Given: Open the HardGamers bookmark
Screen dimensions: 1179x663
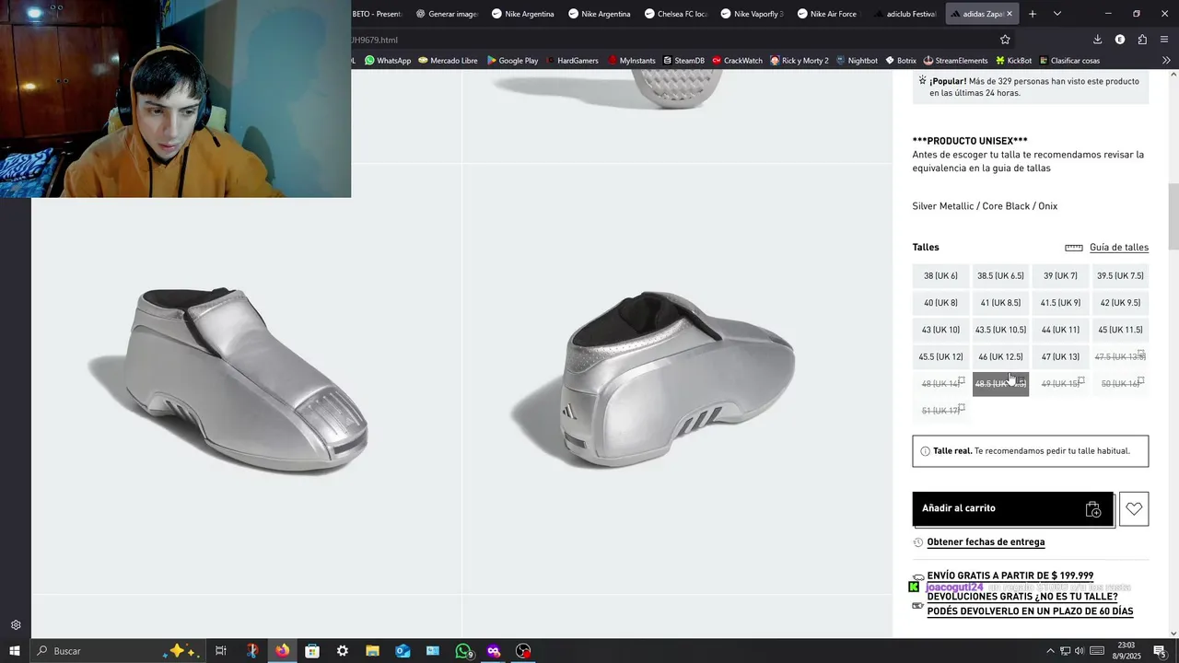Looking at the screenshot, I should coord(572,61).
